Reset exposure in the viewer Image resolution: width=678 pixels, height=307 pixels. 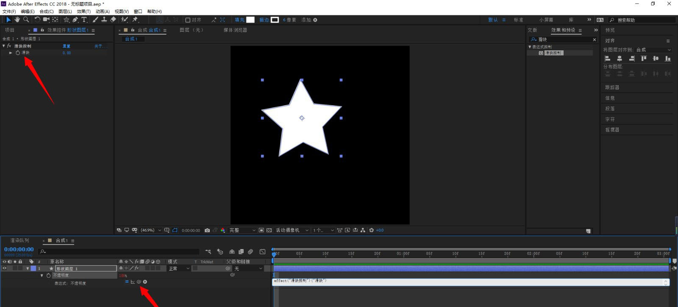click(x=372, y=230)
